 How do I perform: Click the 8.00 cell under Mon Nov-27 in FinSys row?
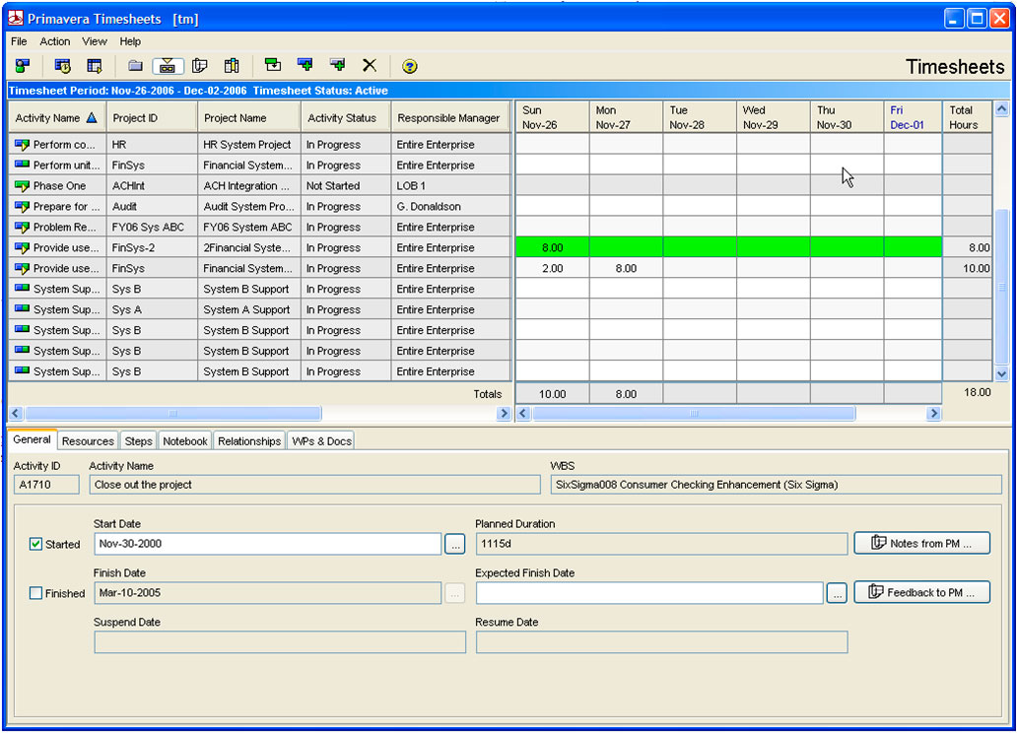pyautogui.click(x=626, y=268)
